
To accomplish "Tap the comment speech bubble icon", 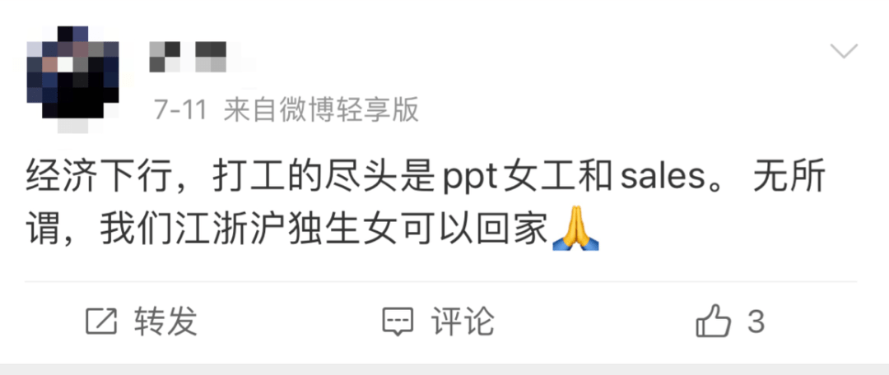I will pos(398,322).
